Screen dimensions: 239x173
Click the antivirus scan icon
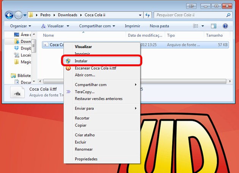pyautogui.click(x=68, y=68)
